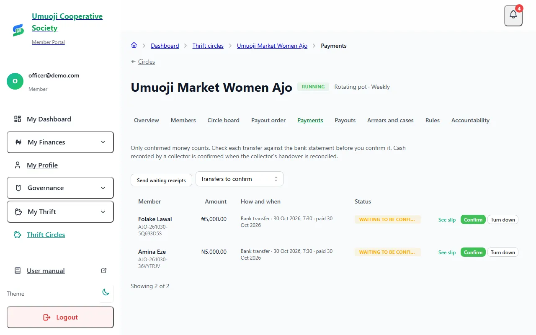See slip for Amina Eze
This screenshot has width=536, height=335.
(x=447, y=252)
